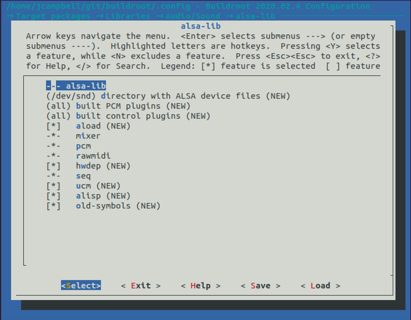Click the 'Libraries' breadcrumb

pyautogui.click(x=128, y=16)
